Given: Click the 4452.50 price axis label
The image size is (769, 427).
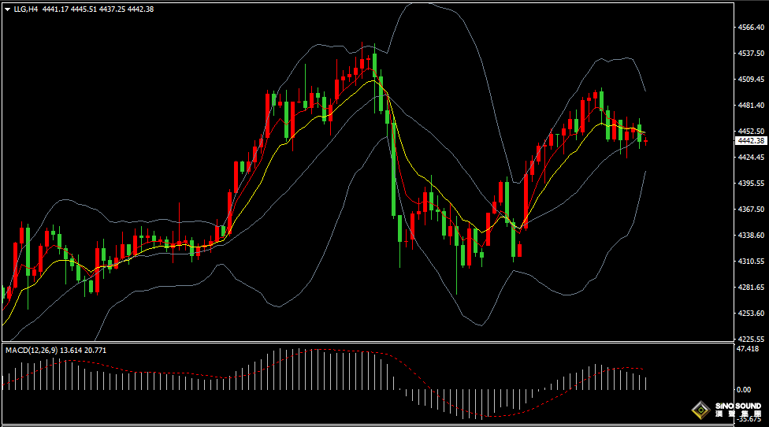Looking at the screenshot, I should coord(749,131).
